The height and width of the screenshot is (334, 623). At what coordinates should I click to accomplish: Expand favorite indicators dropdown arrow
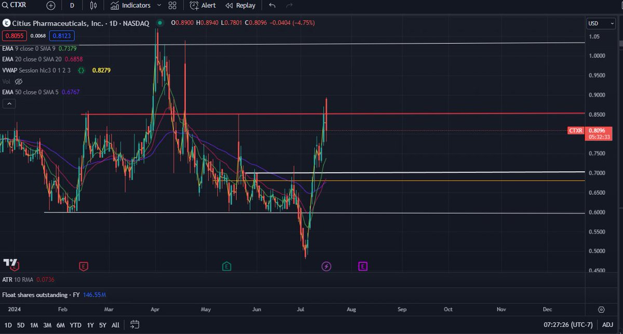[x=159, y=6]
